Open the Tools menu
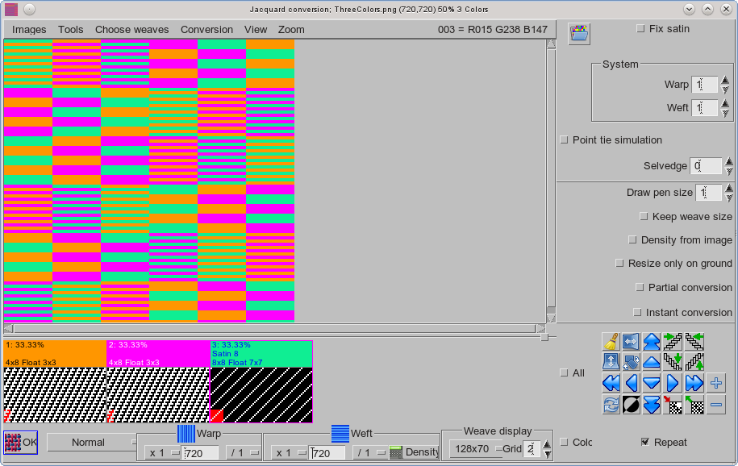 point(71,30)
